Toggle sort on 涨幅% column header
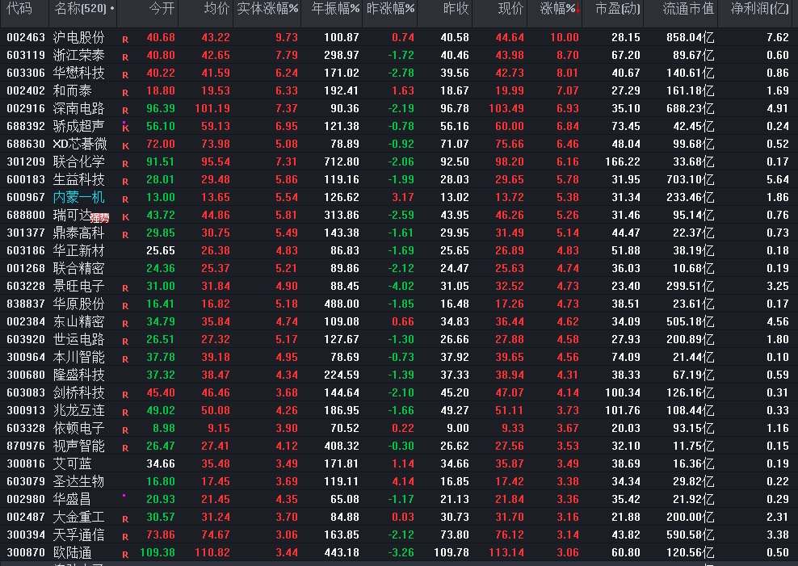Screen dimensions: 798x566 point(560,9)
